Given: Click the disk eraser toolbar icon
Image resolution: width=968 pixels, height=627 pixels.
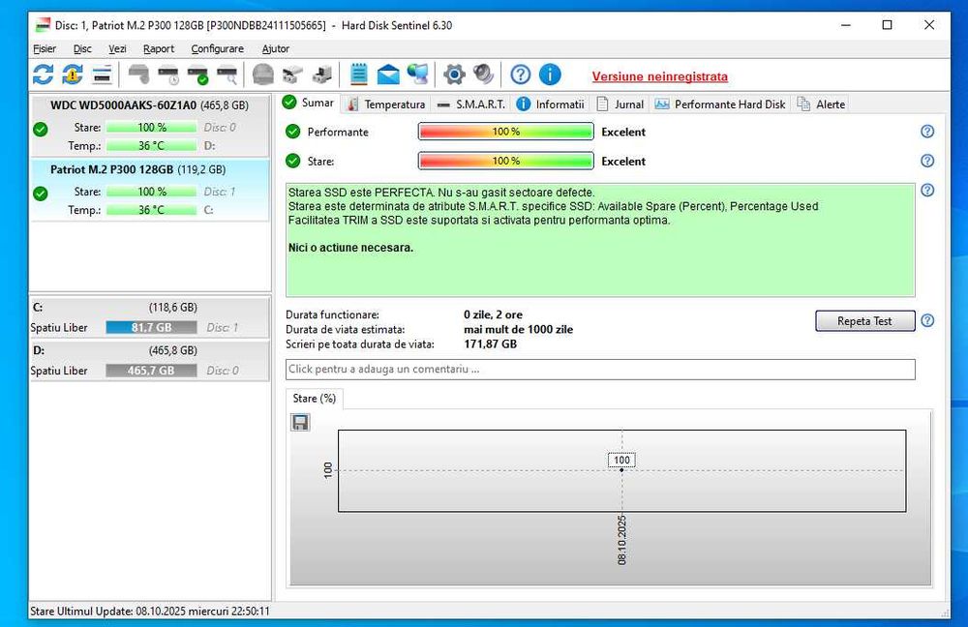Looking at the screenshot, I should [x=292, y=75].
